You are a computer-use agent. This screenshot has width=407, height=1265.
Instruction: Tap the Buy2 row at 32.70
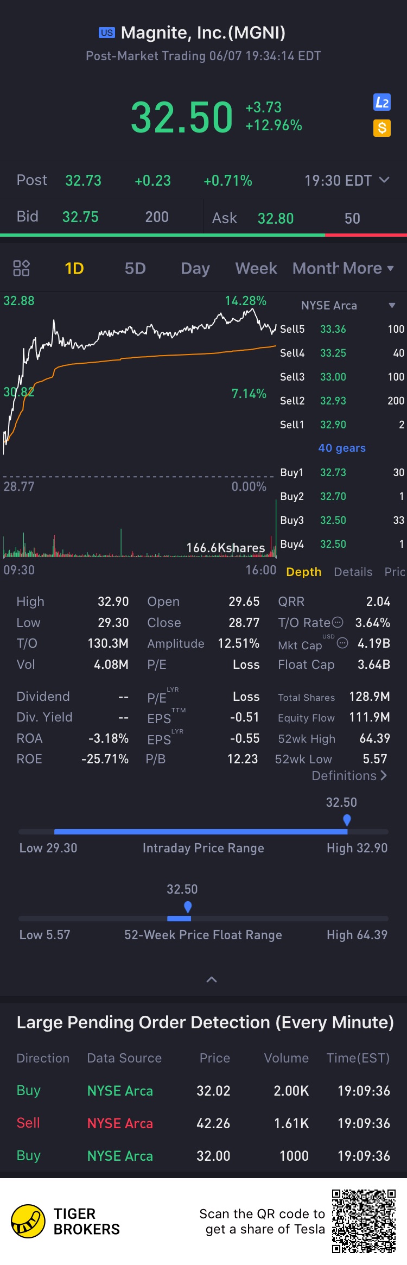click(342, 496)
